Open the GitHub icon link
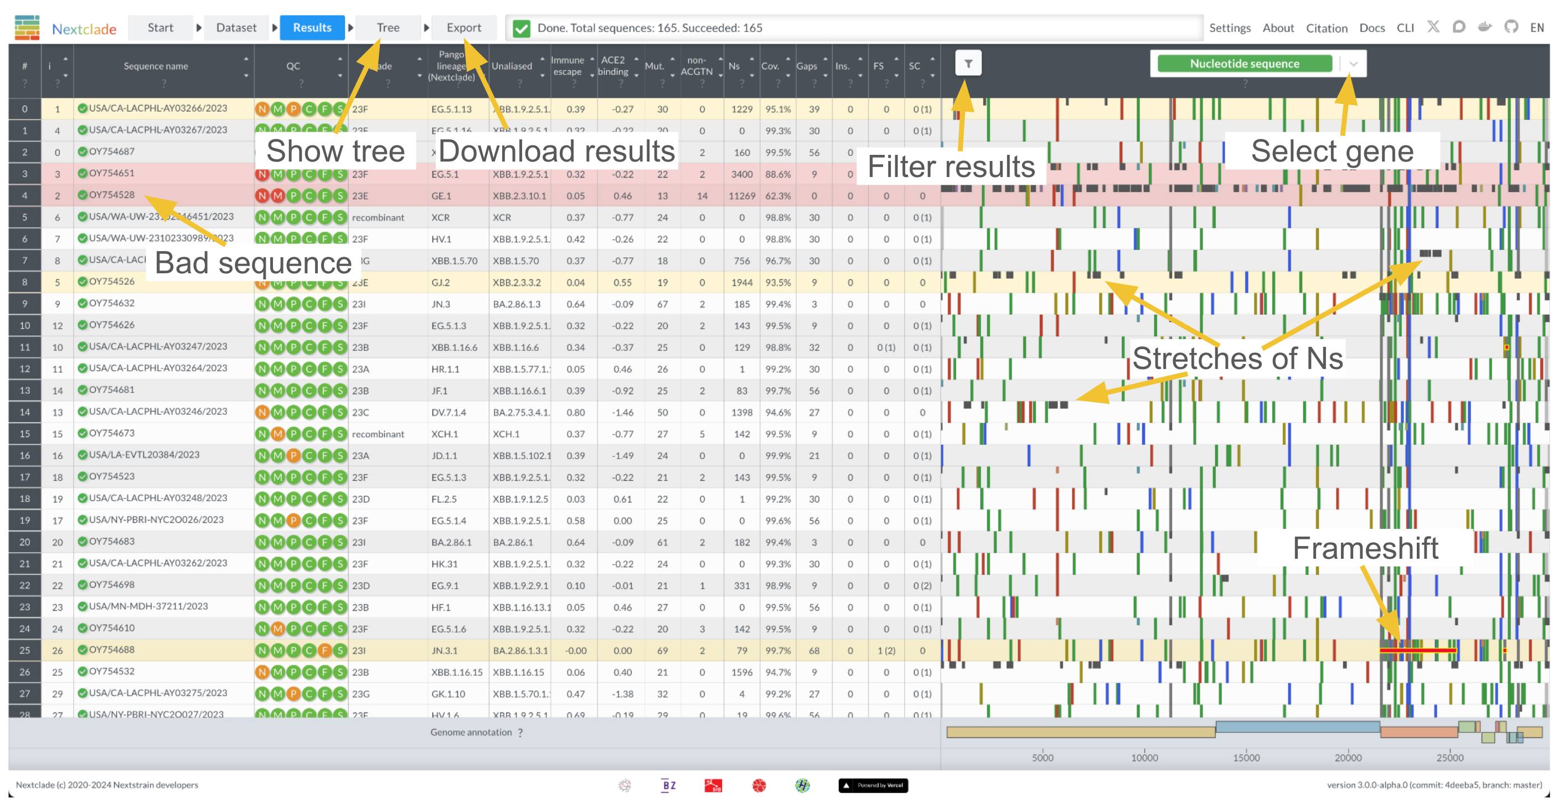 pyautogui.click(x=1511, y=27)
